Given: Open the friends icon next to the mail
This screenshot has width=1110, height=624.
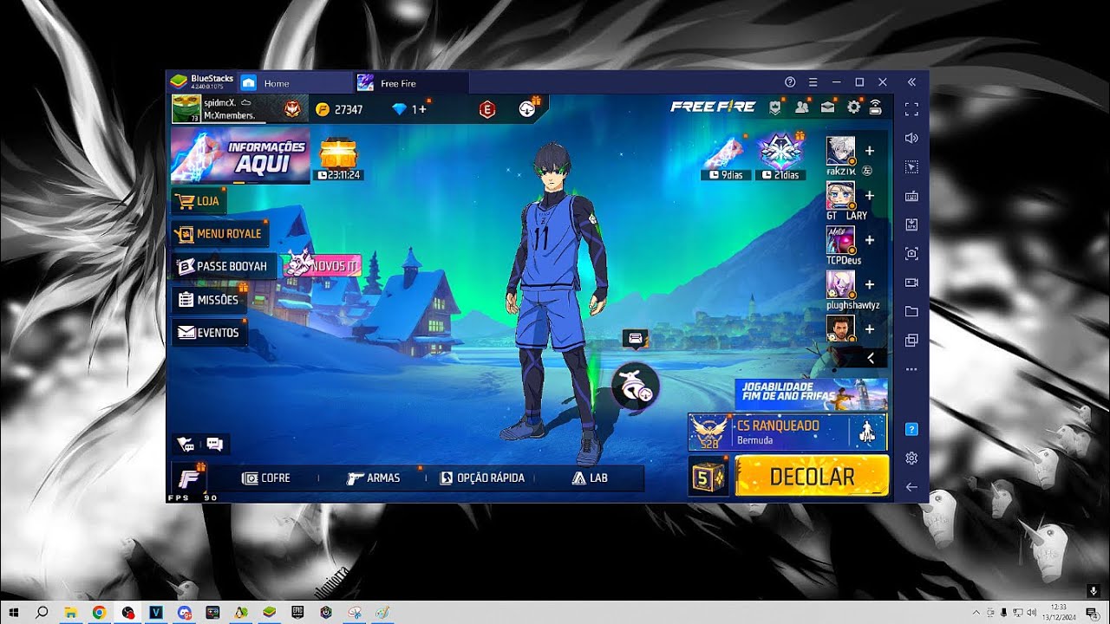Looking at the screenshot, I should point(802,107).
